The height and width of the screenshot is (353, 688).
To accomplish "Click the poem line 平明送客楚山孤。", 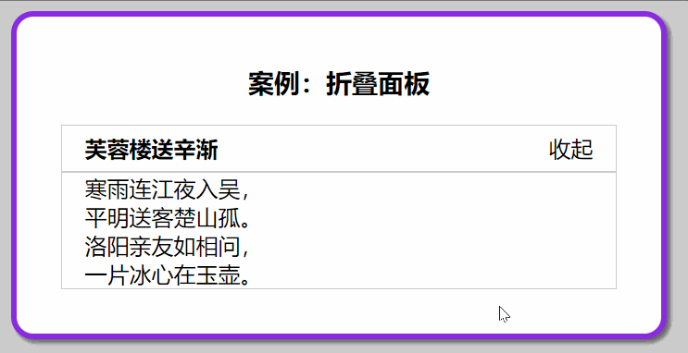I will pos(168,218).
